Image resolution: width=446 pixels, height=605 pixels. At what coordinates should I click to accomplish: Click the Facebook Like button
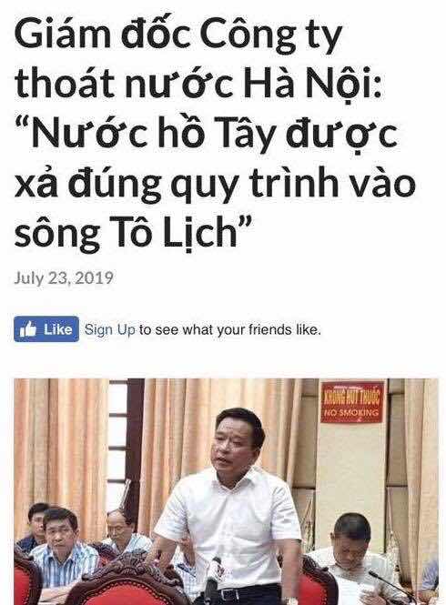coord(46,328)
